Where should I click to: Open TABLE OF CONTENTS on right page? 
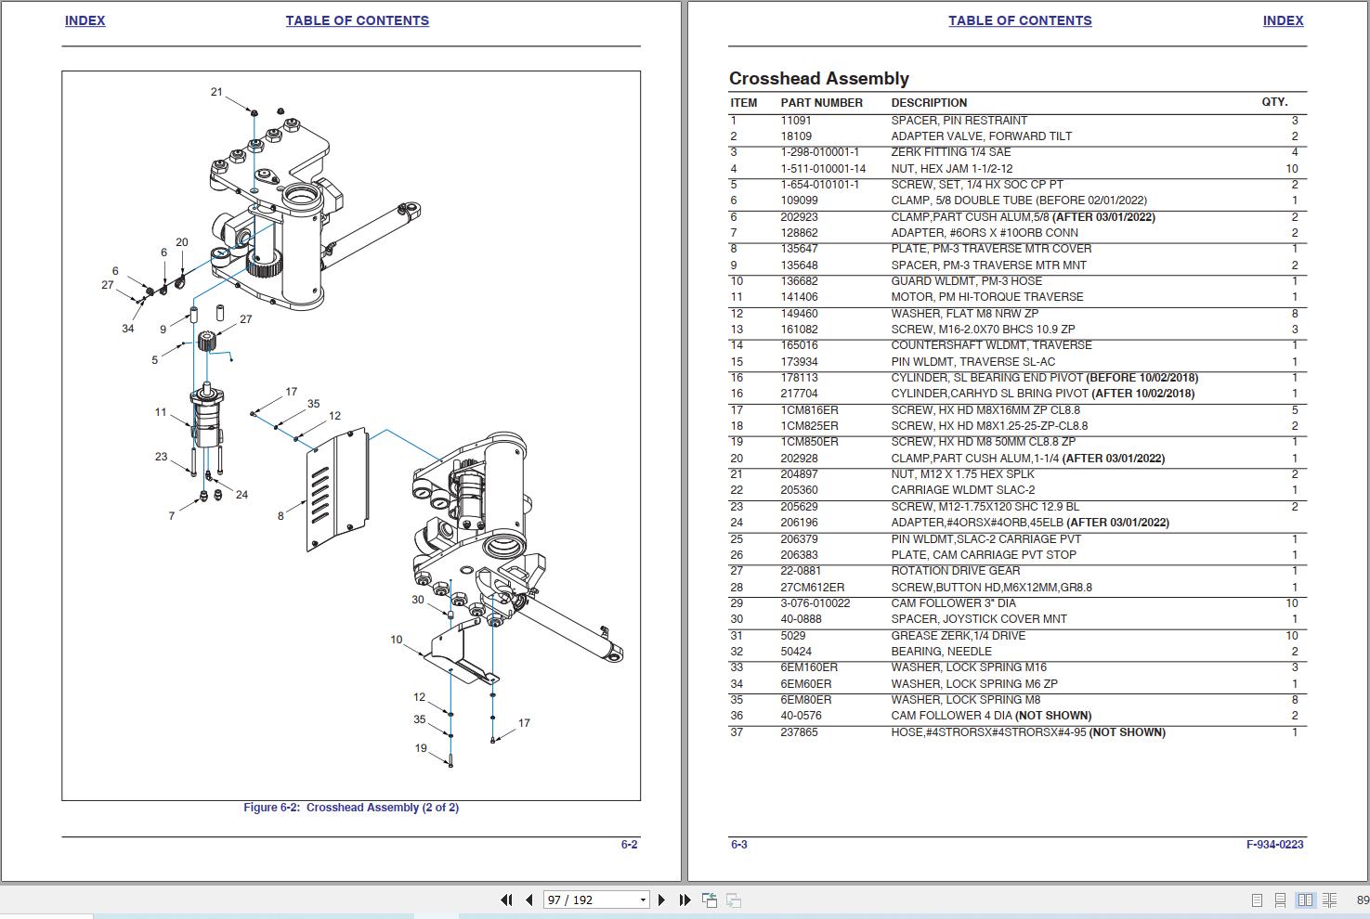tap(1020, 20)
